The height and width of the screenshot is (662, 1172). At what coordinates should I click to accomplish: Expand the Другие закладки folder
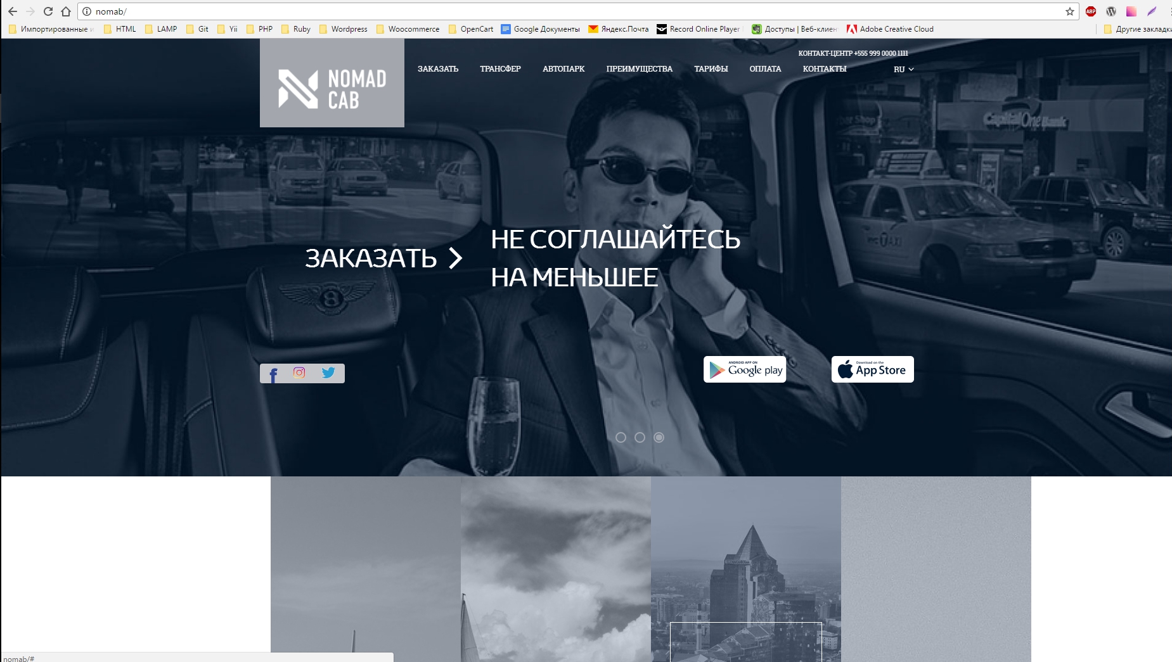click(x=1138, y=29)
